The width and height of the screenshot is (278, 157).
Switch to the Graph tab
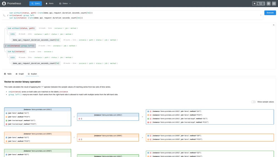coord(20,74)
